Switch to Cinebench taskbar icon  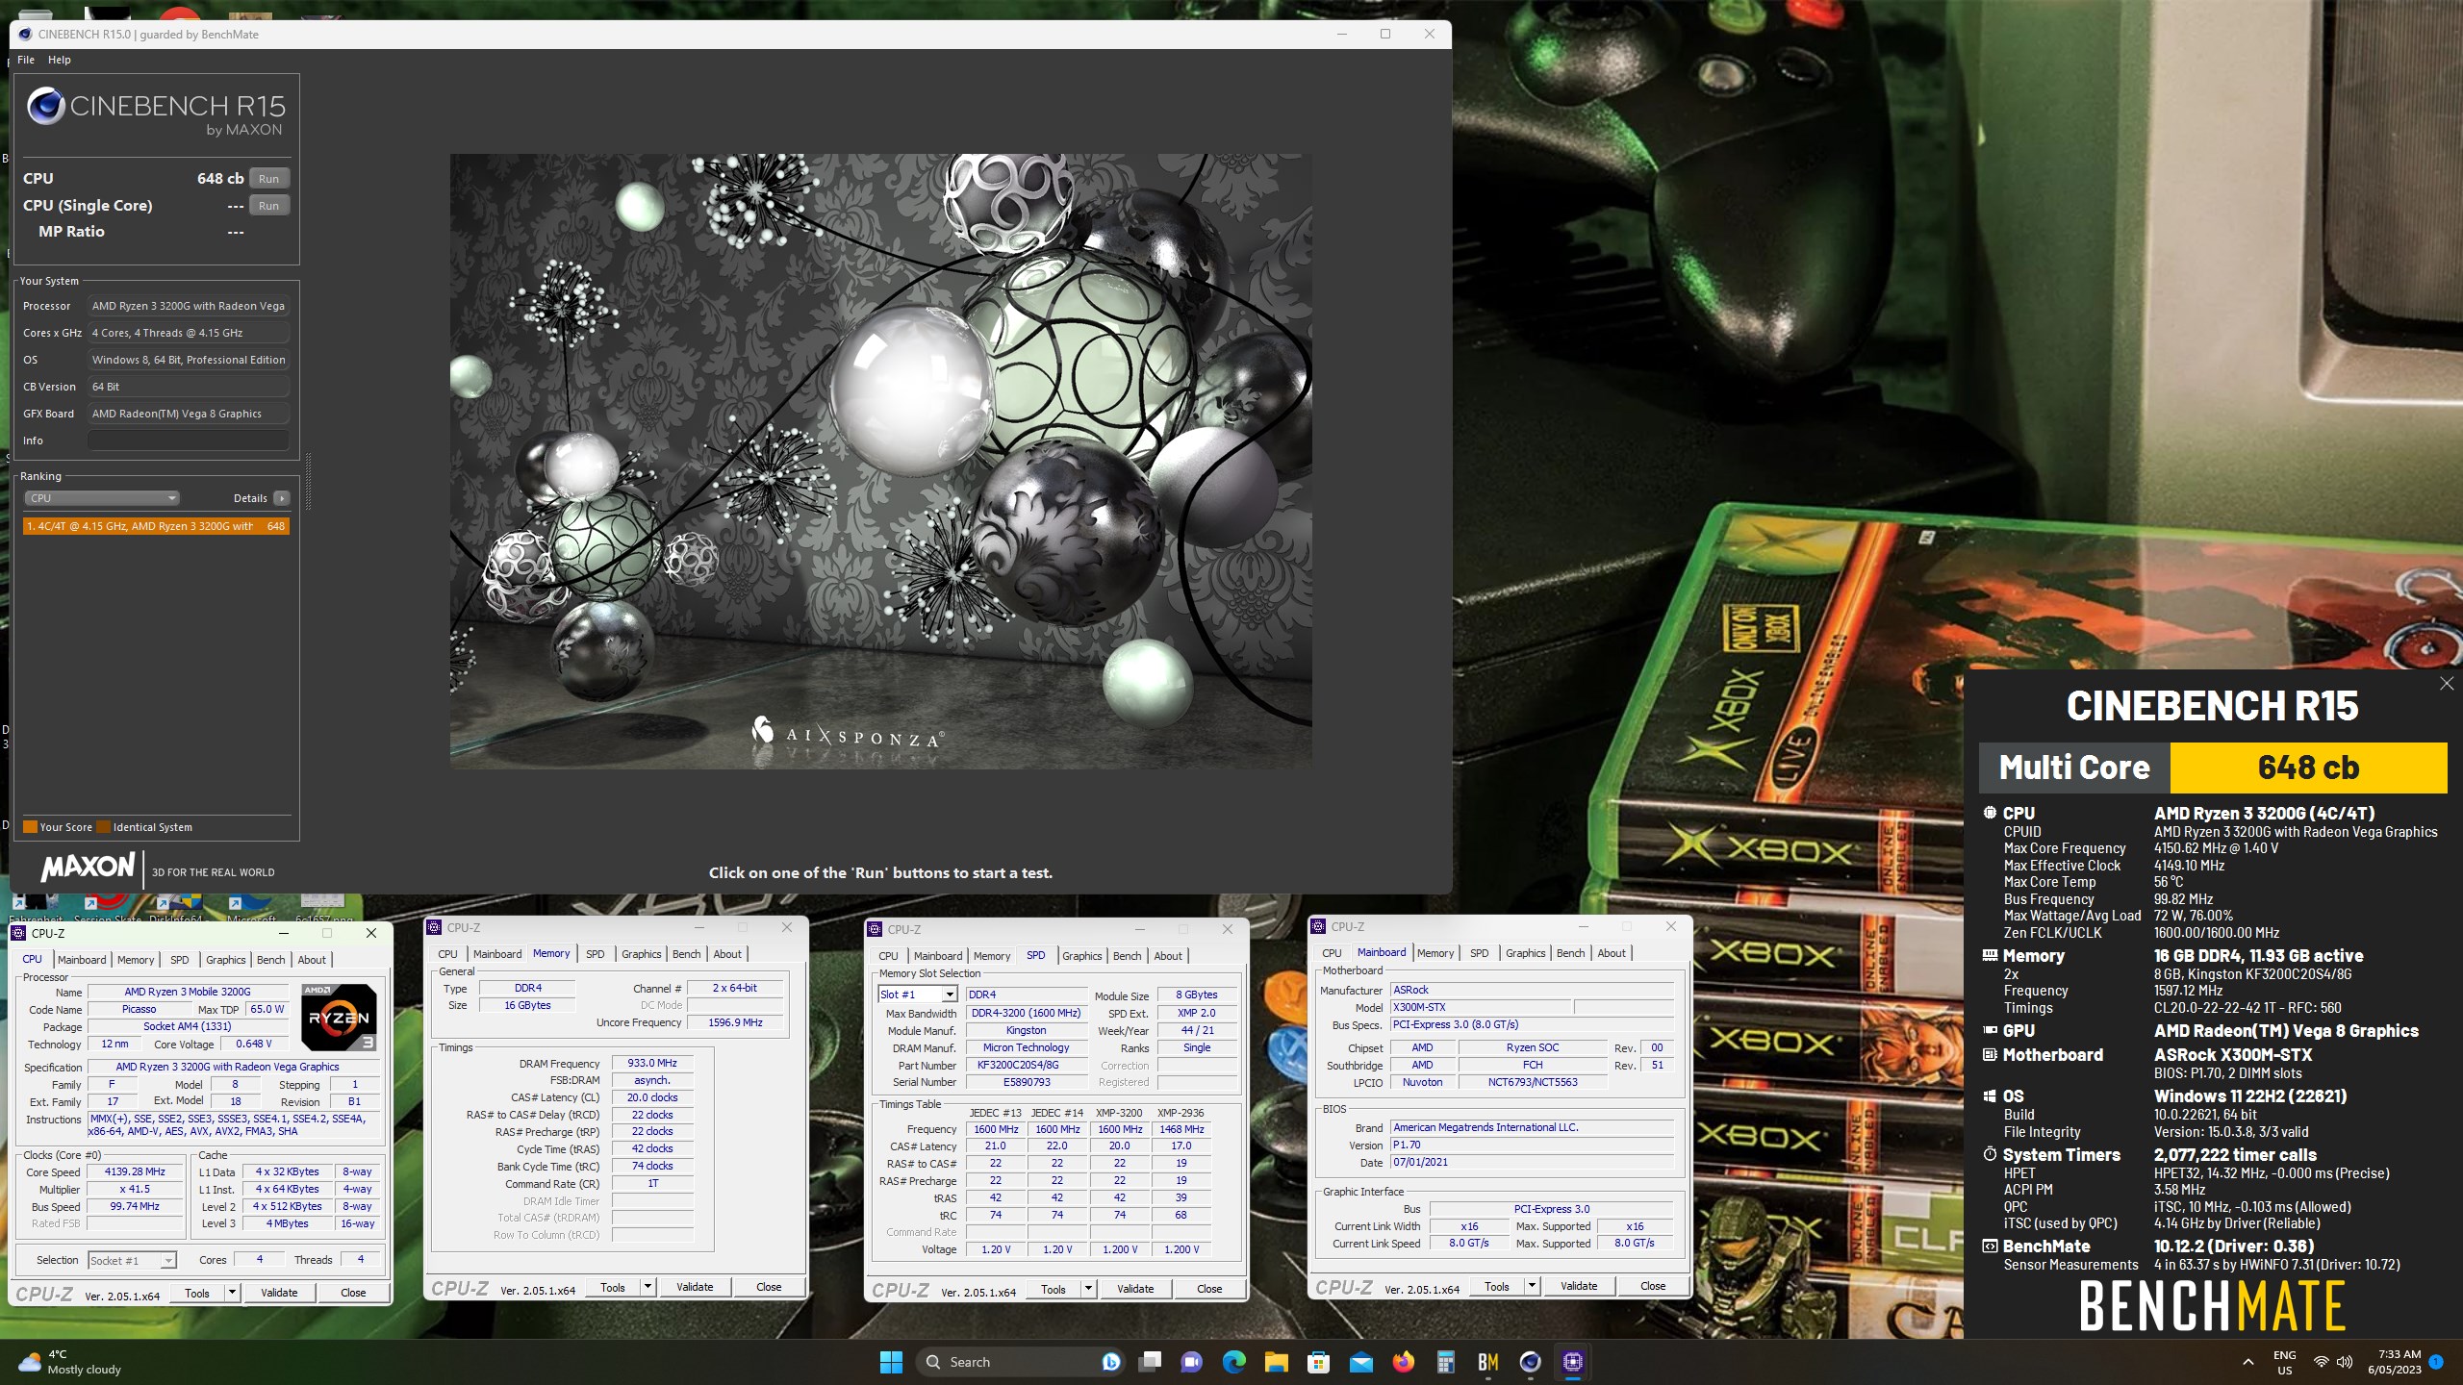pos(1531,1362)
